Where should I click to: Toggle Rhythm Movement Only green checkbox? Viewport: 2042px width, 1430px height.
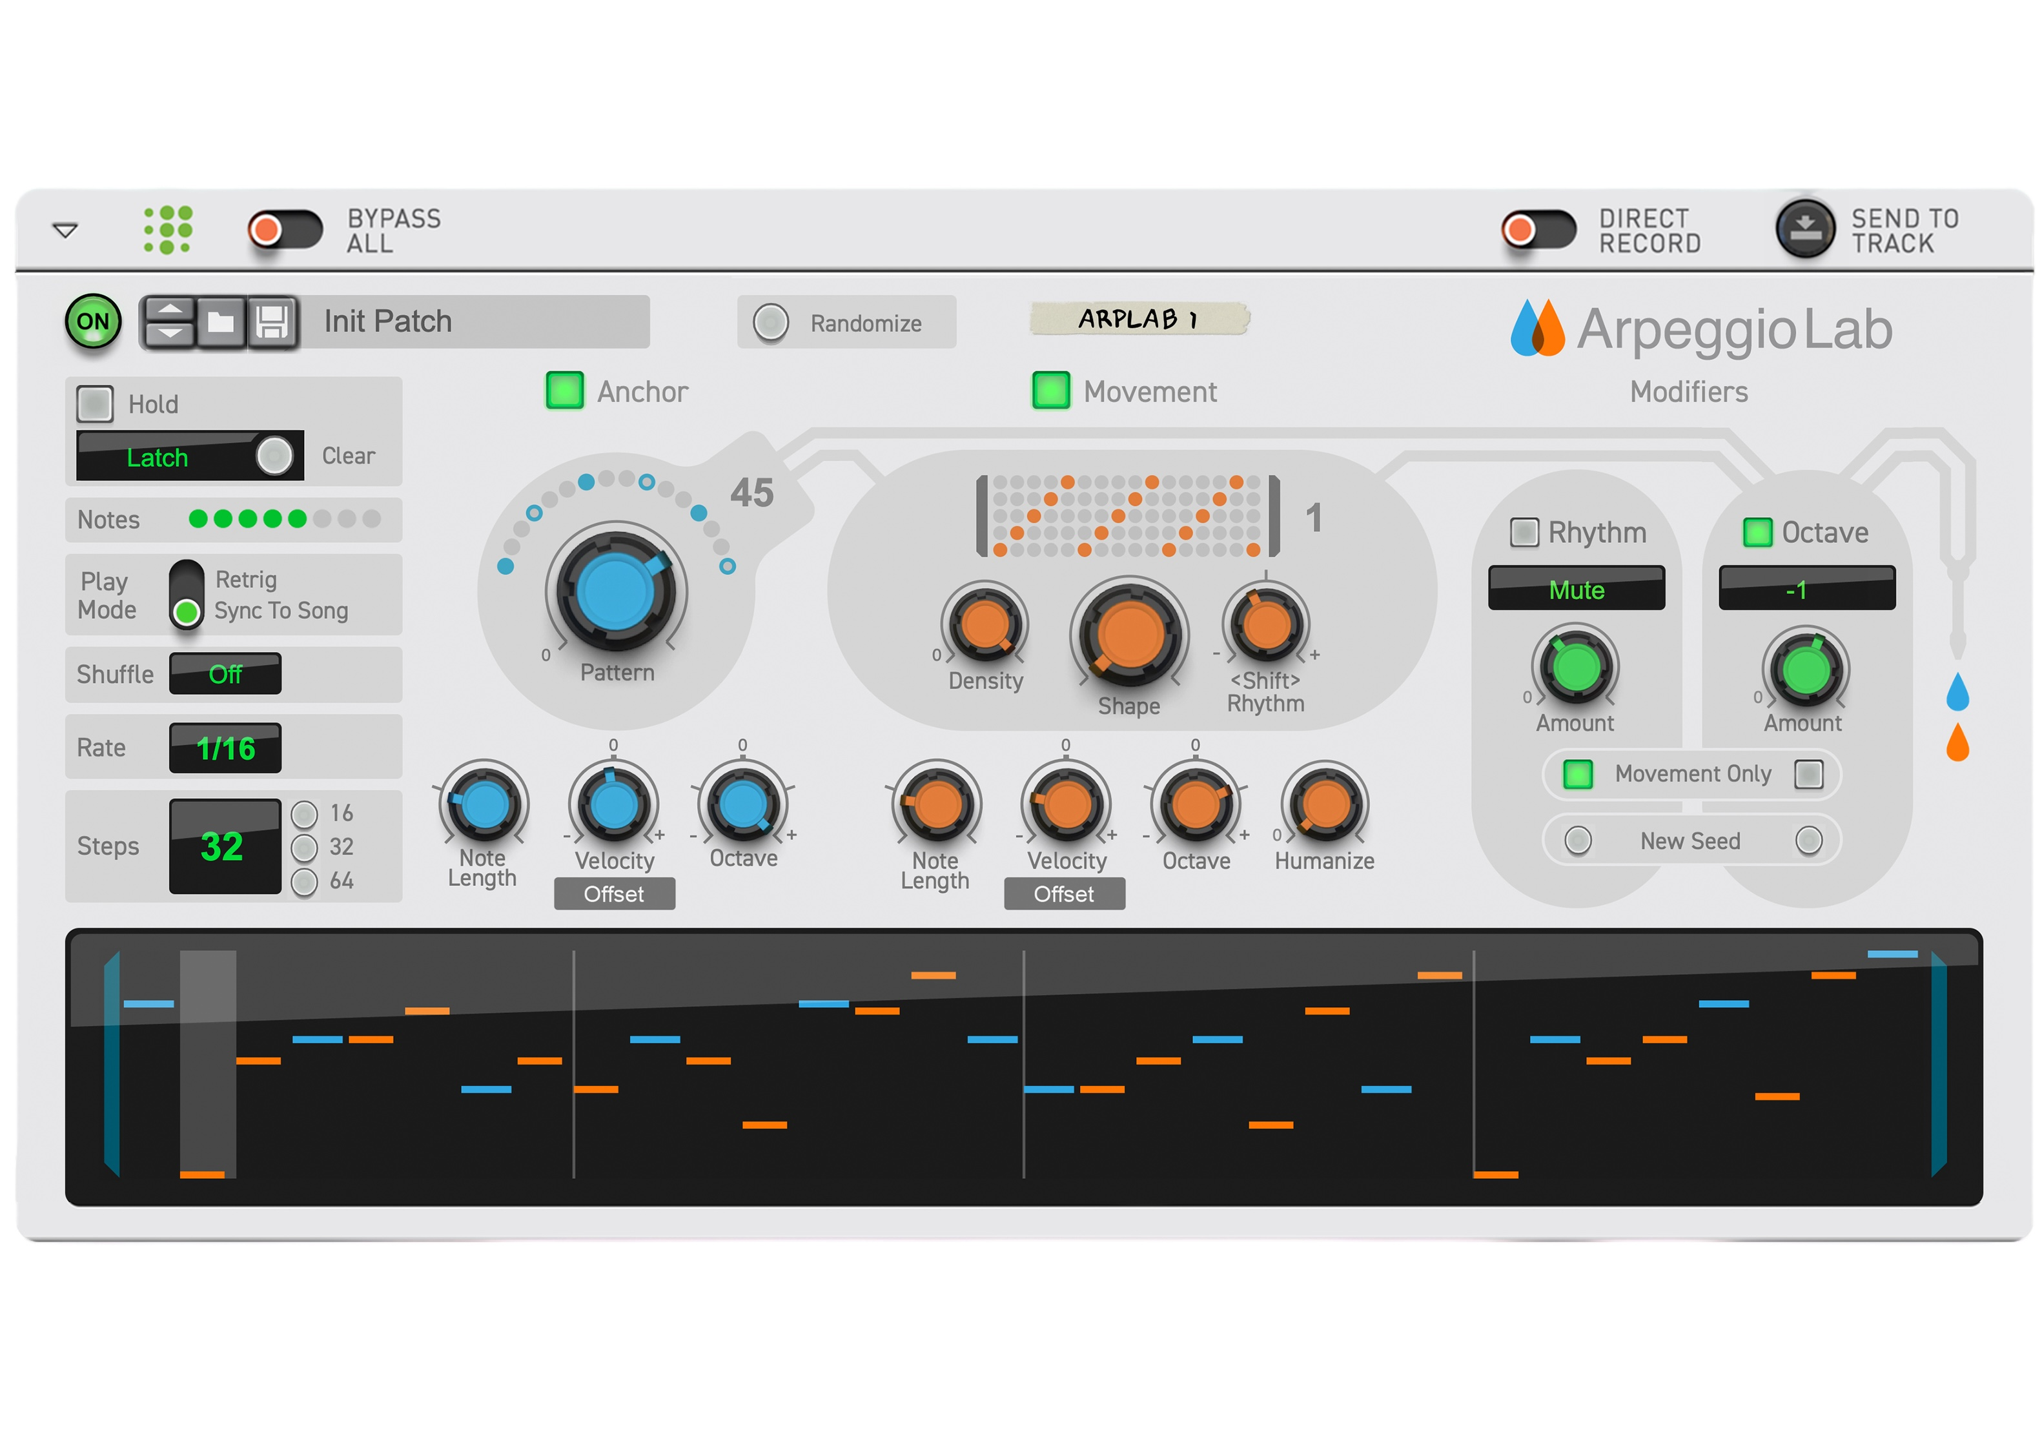[1578, 773]
